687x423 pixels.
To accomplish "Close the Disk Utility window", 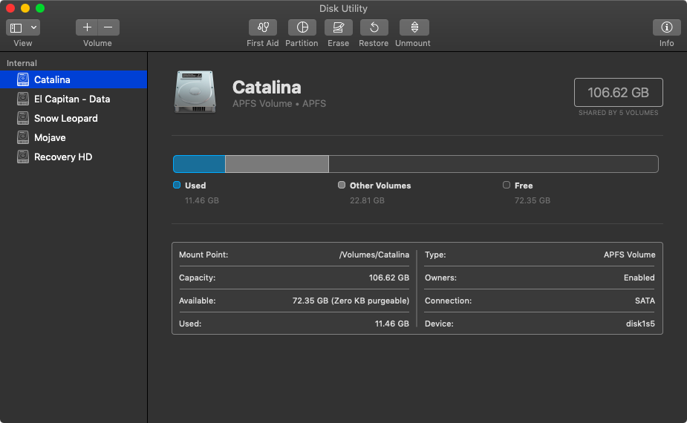I will tap(10, 8).
